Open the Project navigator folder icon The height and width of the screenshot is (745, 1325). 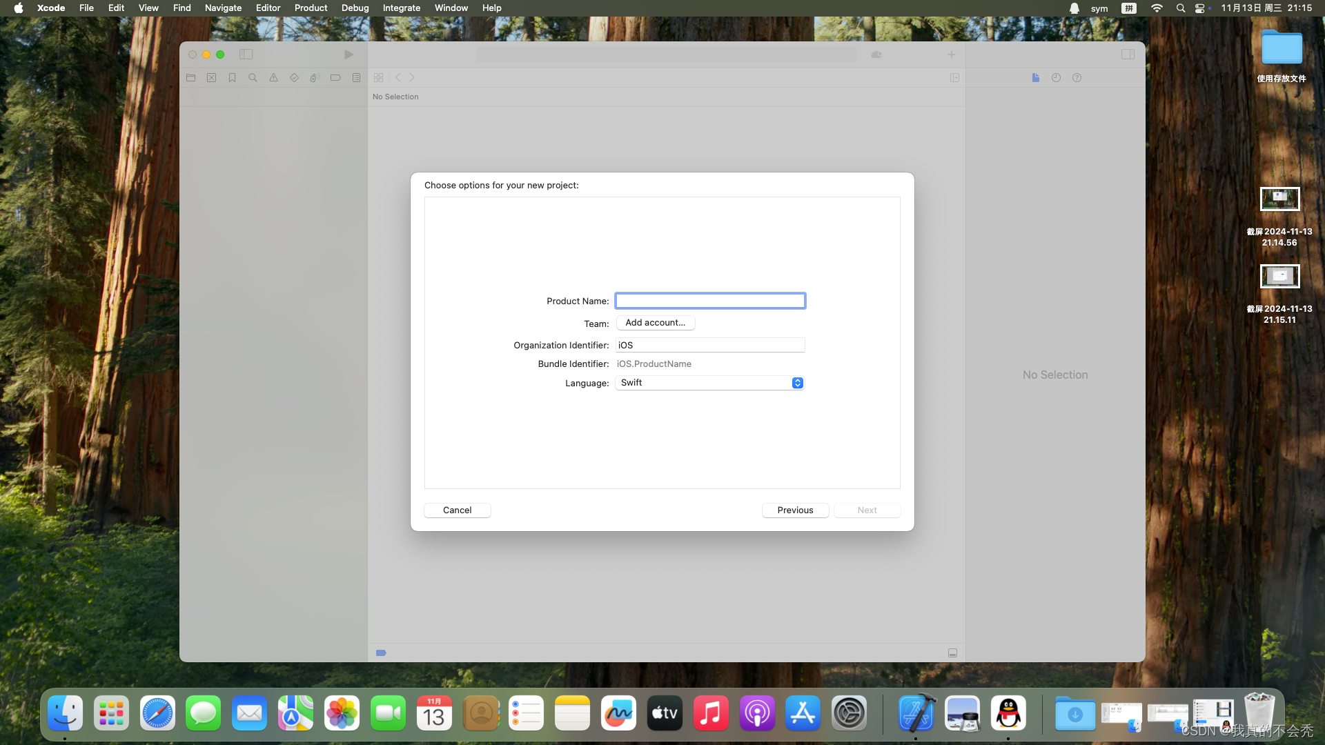[190, 78]
